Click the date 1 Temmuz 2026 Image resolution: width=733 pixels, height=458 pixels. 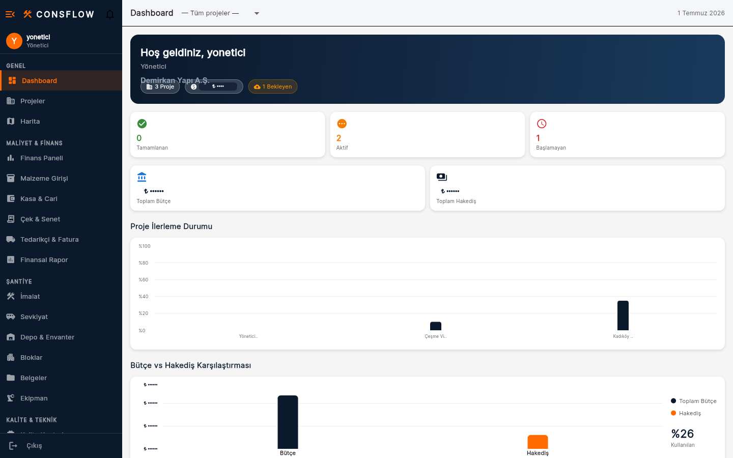point(701,13)
